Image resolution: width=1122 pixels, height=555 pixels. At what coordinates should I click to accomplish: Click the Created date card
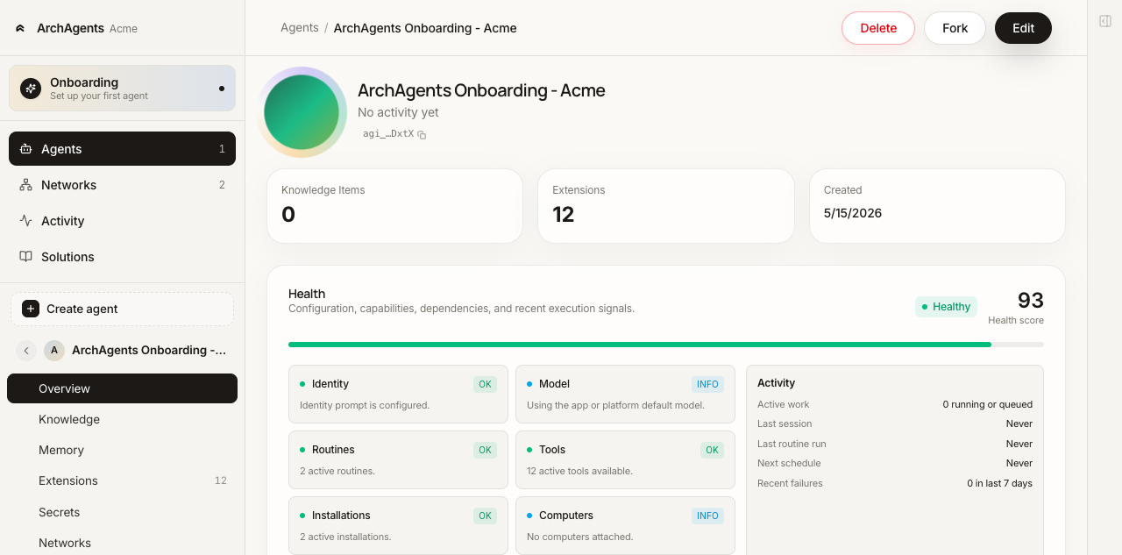coord(937,206)
